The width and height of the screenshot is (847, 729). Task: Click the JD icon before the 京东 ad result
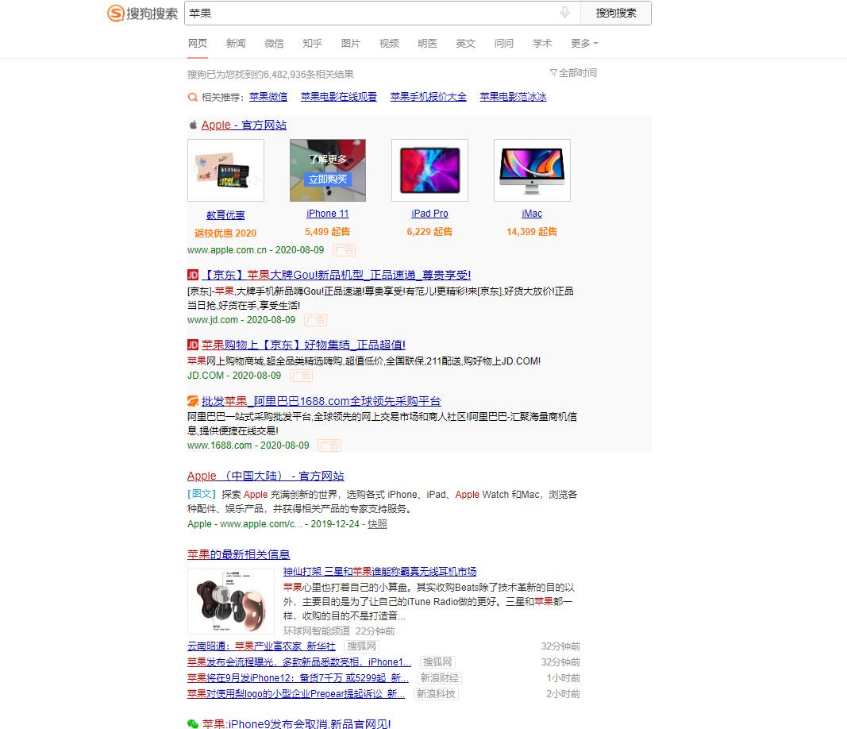pos(193,274)
